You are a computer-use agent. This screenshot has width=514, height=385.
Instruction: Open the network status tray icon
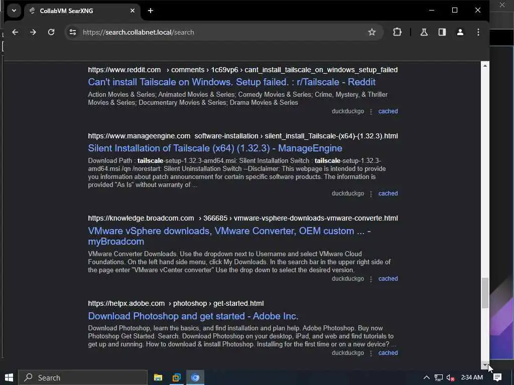tap(439, 377)
